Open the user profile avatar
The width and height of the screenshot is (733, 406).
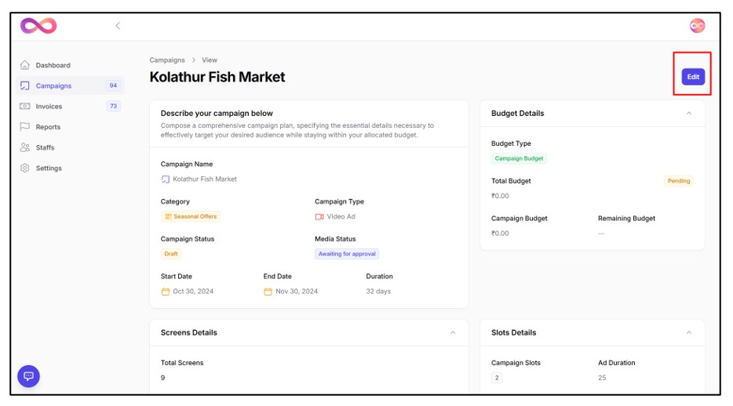pos(696,26)
